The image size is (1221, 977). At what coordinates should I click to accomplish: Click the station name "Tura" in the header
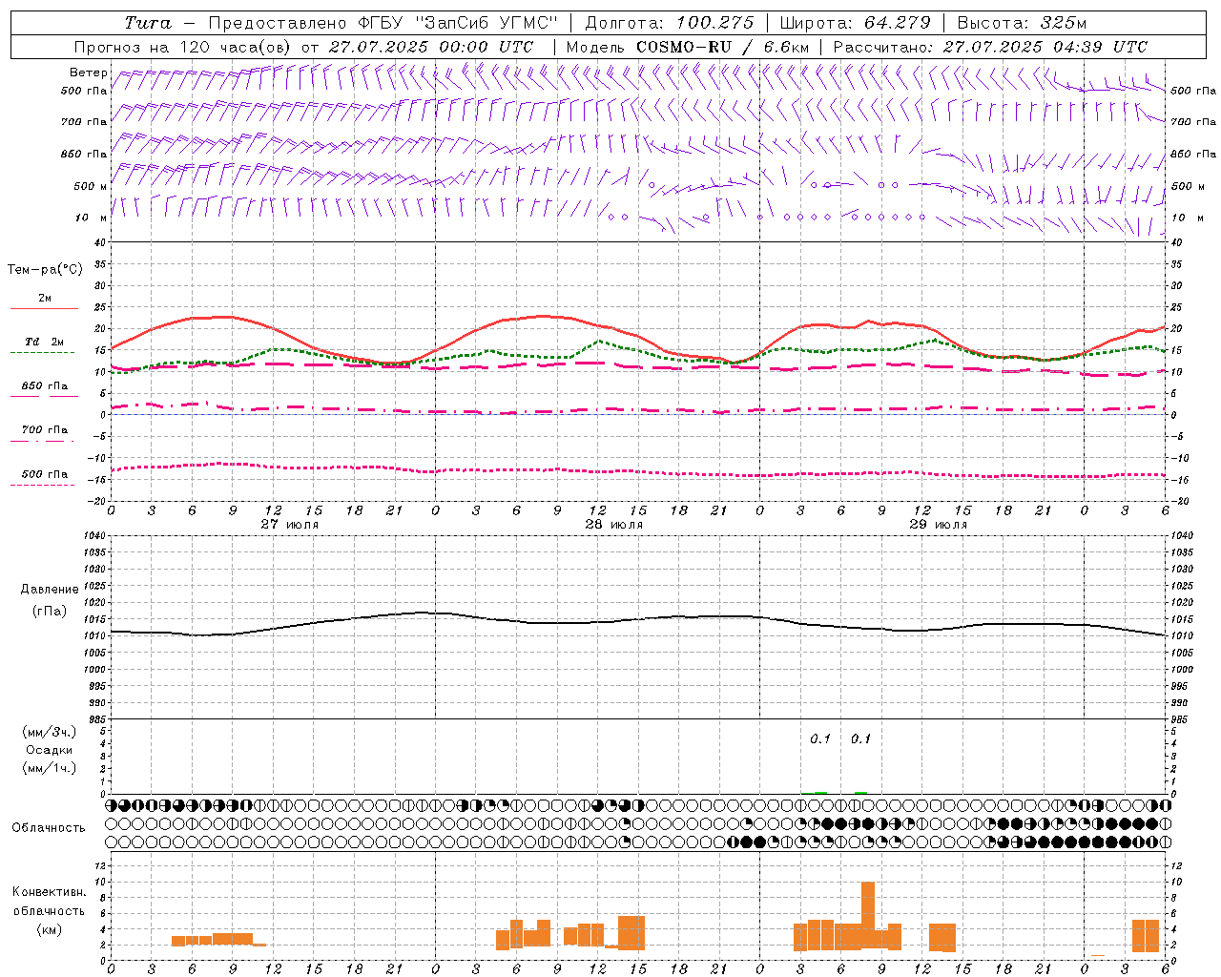pyautogui.click(x=148, y=23)
